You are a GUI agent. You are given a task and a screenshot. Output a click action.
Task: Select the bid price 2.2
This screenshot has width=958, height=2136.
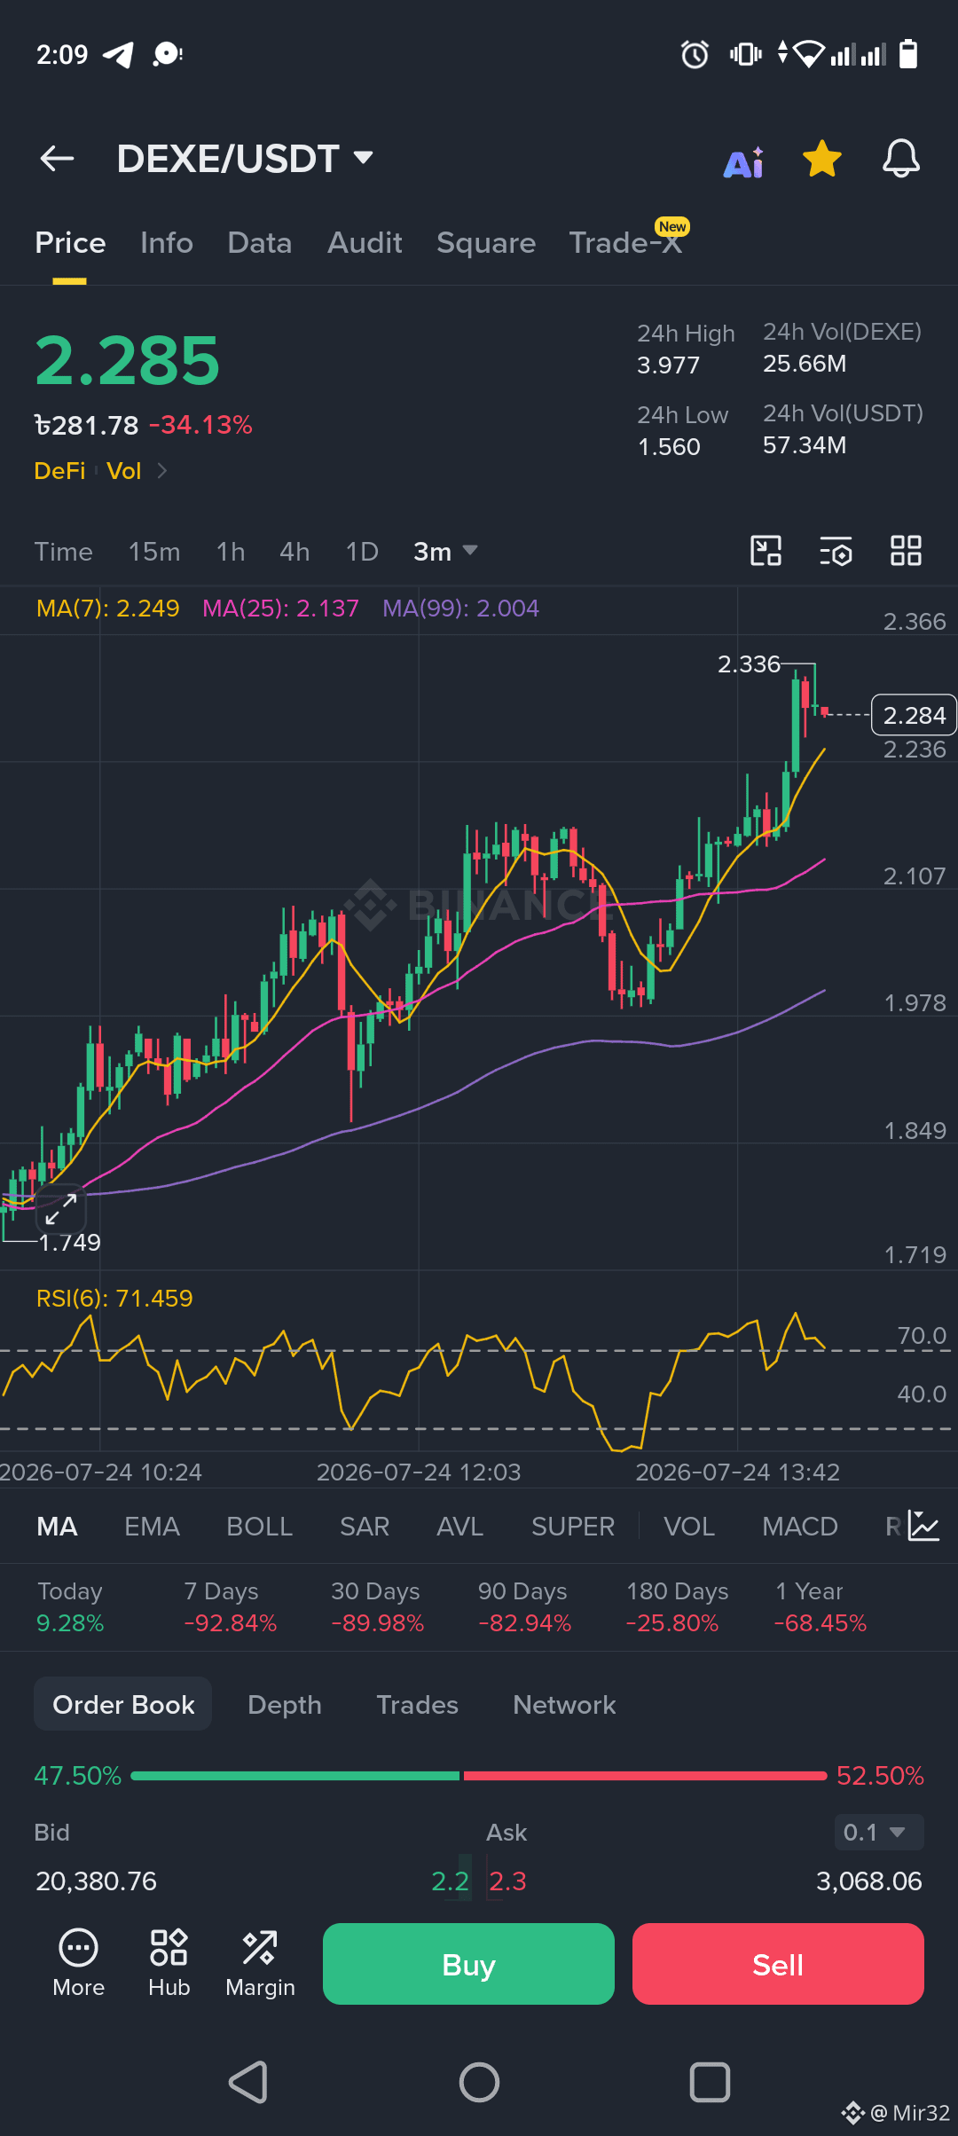pyautogui.click(x=451, y=1881)
